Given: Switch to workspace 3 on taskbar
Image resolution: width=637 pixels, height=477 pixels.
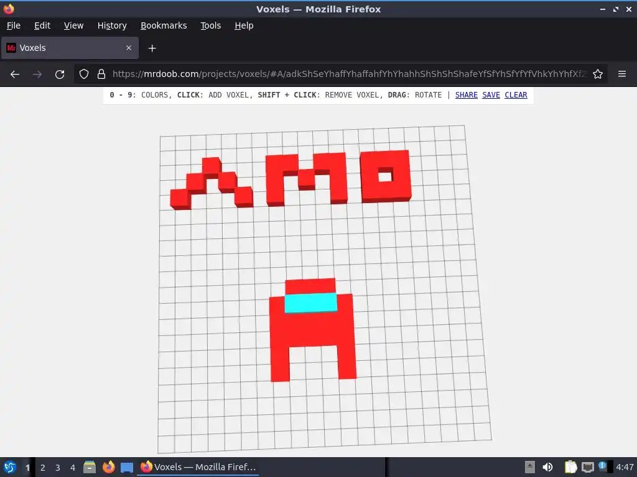Looking at the screenshot, I should (x=58, y=467).
